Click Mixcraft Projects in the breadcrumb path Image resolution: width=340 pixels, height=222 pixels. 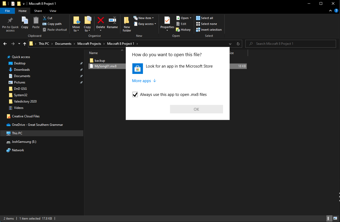89,44
